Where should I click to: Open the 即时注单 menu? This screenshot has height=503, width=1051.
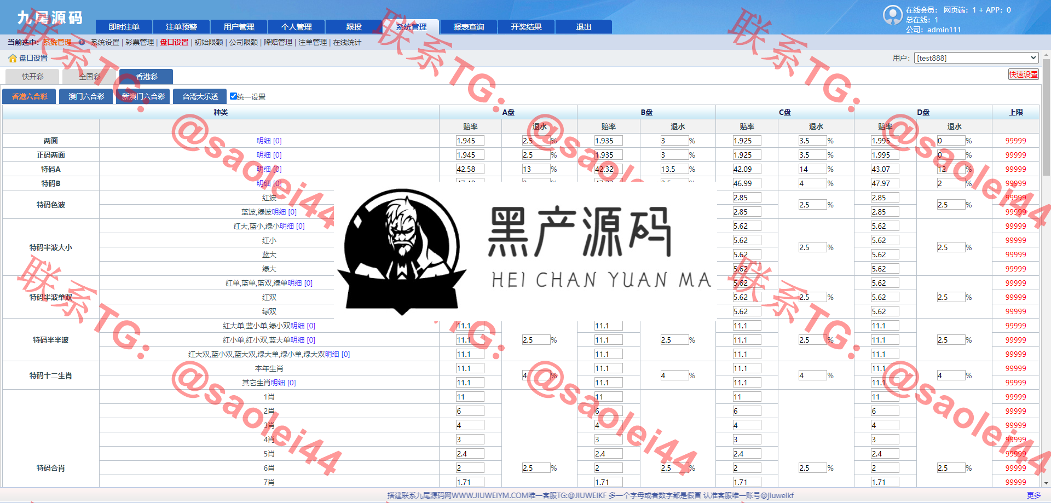[x=124, y=27]
